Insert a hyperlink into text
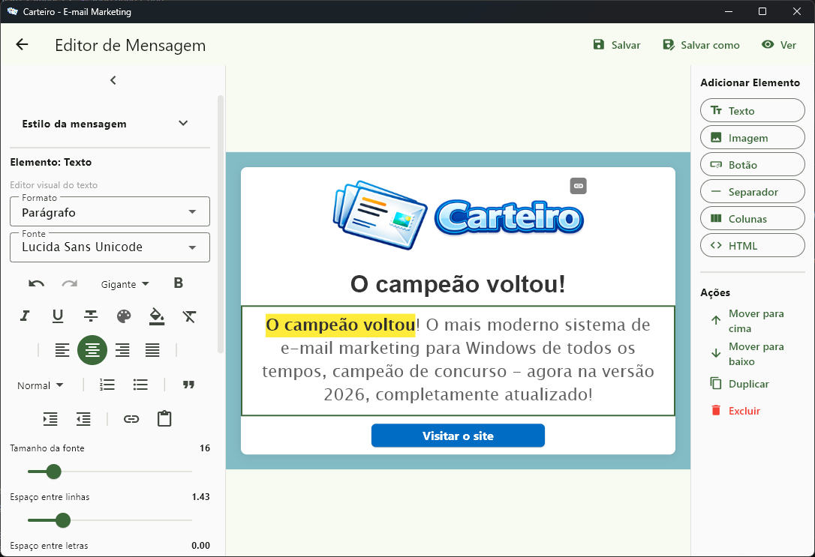 pyautogui.click(x=131, y=419)
